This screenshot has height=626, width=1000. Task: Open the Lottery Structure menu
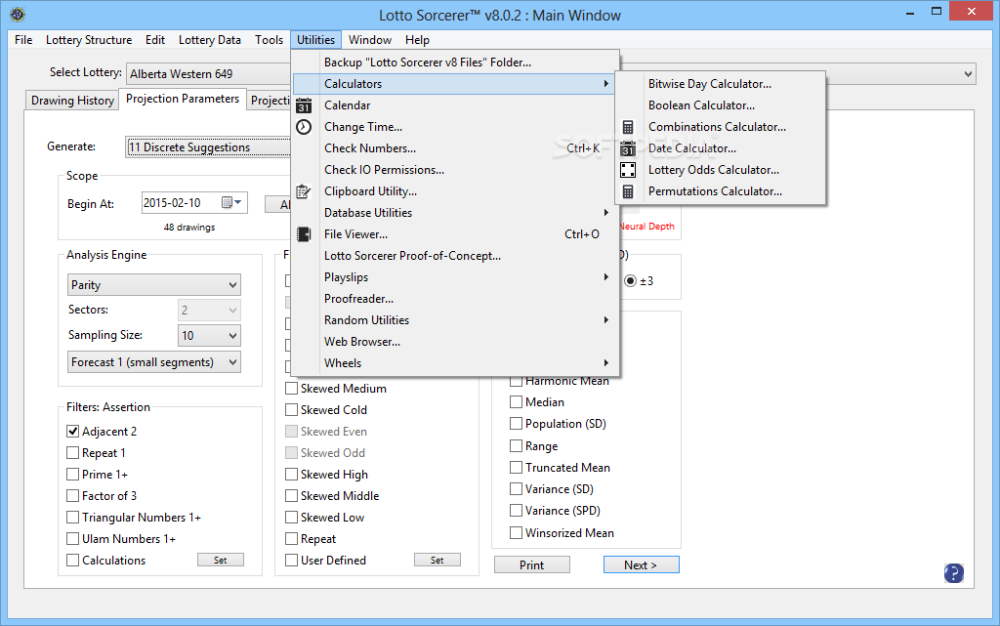(89, 39)
